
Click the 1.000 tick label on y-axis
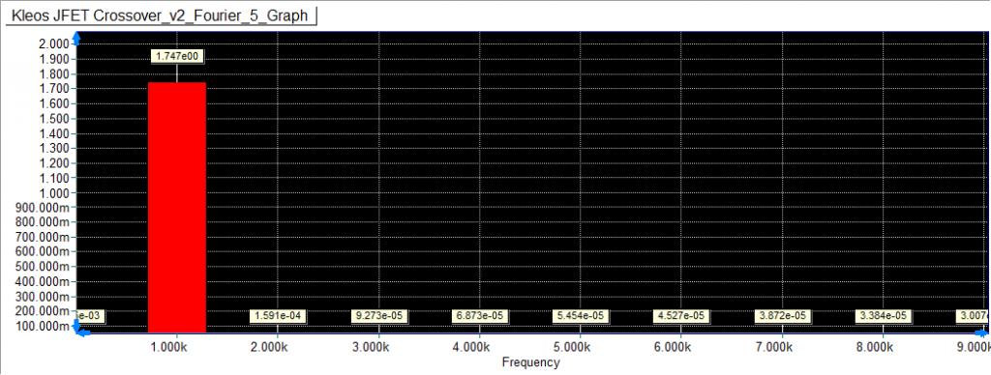[x=54, y=192]
